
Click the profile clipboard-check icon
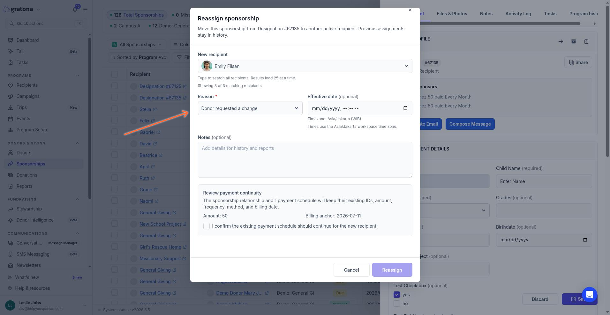tap(586, 41)
